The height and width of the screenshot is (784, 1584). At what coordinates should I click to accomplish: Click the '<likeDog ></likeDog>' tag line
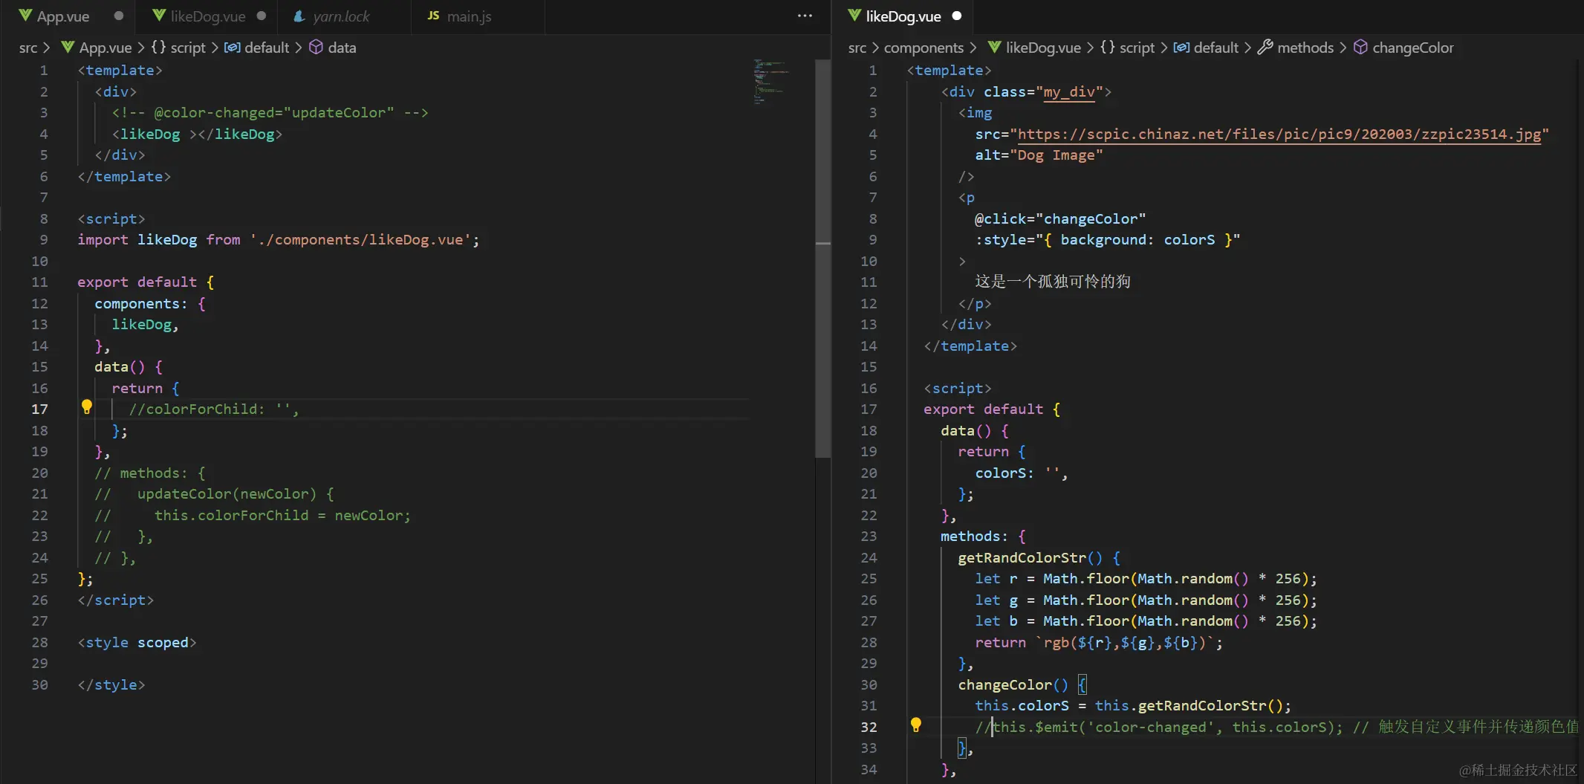[197, 135]
